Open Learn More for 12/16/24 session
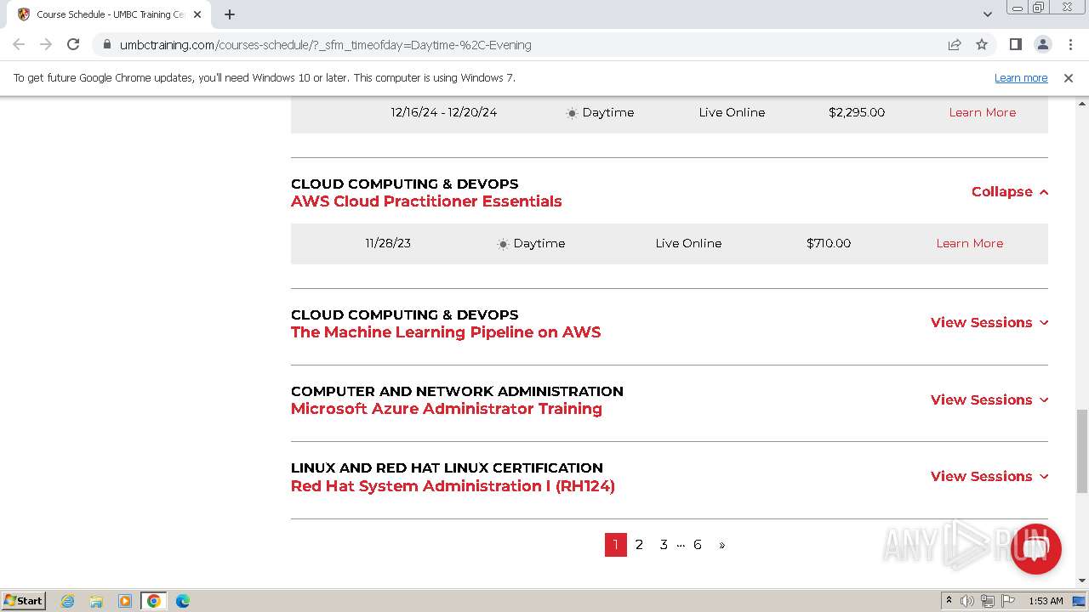The width and height of the screenshot is (1089, 612). (x=982, y=112)
